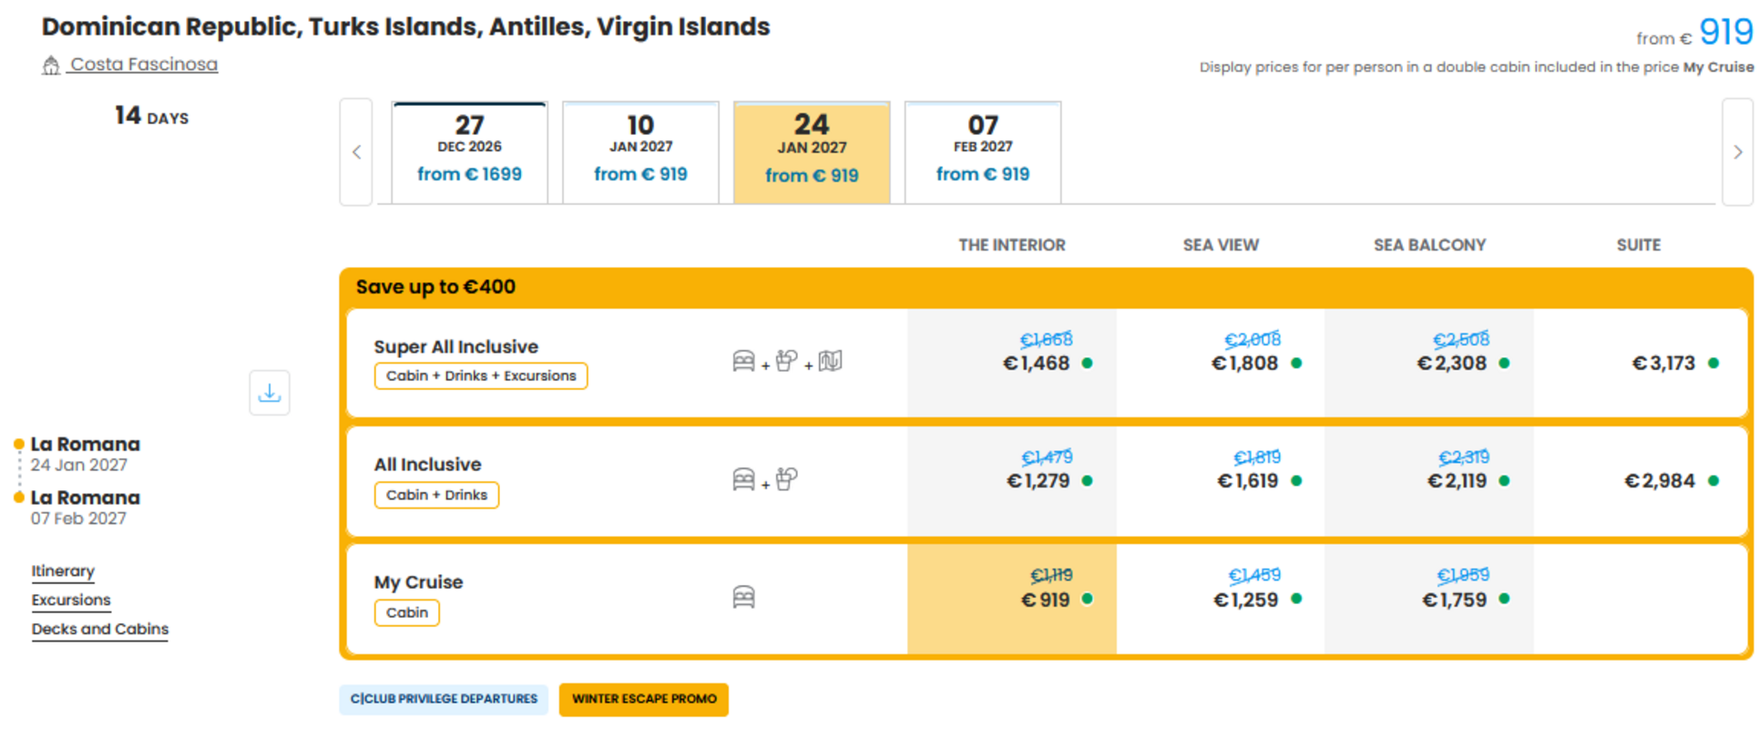Select the €2,984 All Inclusive suite price
Viewport: 1760px width, 729px height.
click(1660, 480)
